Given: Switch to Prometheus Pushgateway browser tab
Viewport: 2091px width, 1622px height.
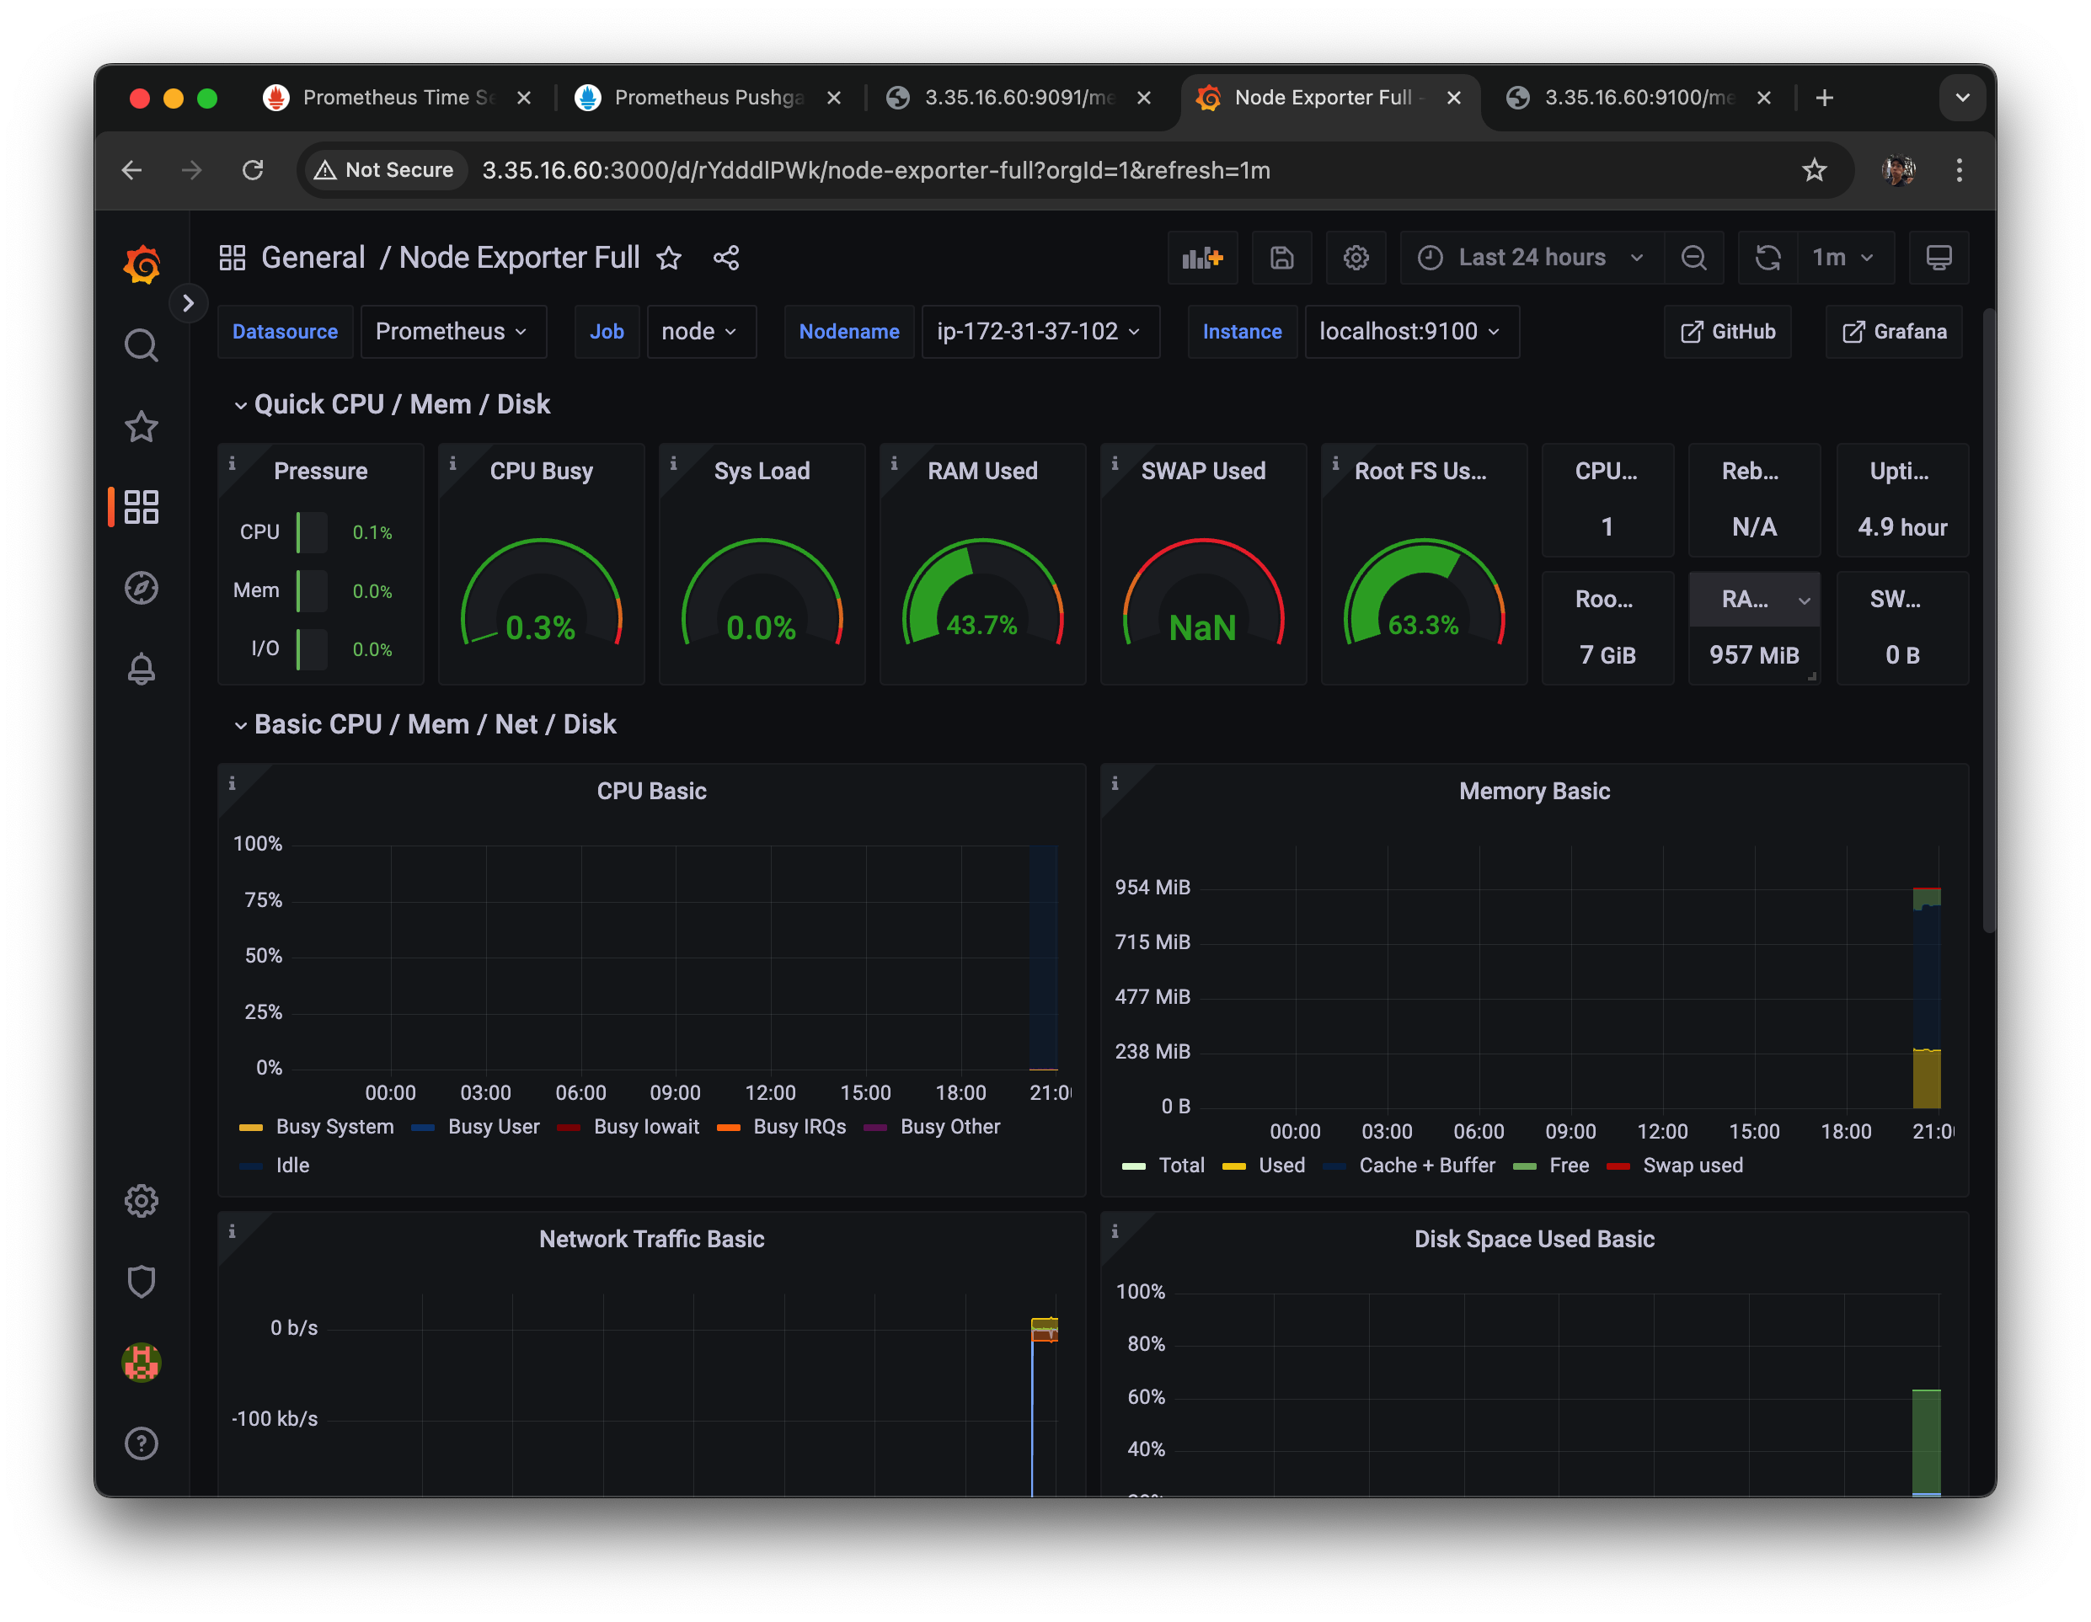Looking at the screenshot, I should (707, 98).
